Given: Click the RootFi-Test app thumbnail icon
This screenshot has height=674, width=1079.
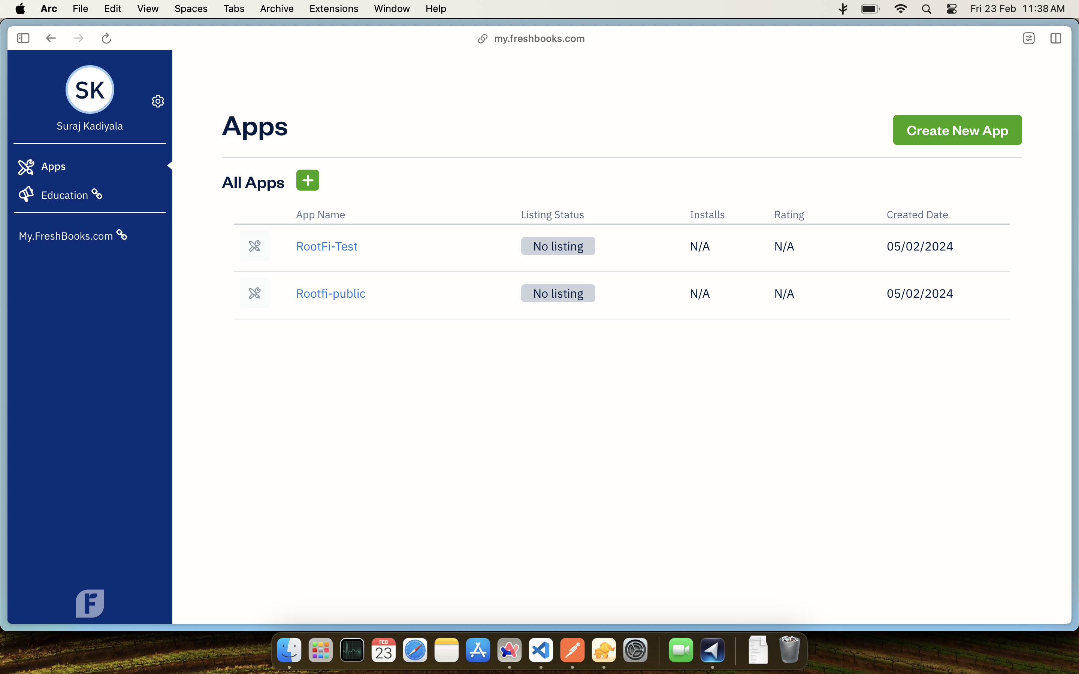Looking at the screenshot, I should tap(255, 246).
